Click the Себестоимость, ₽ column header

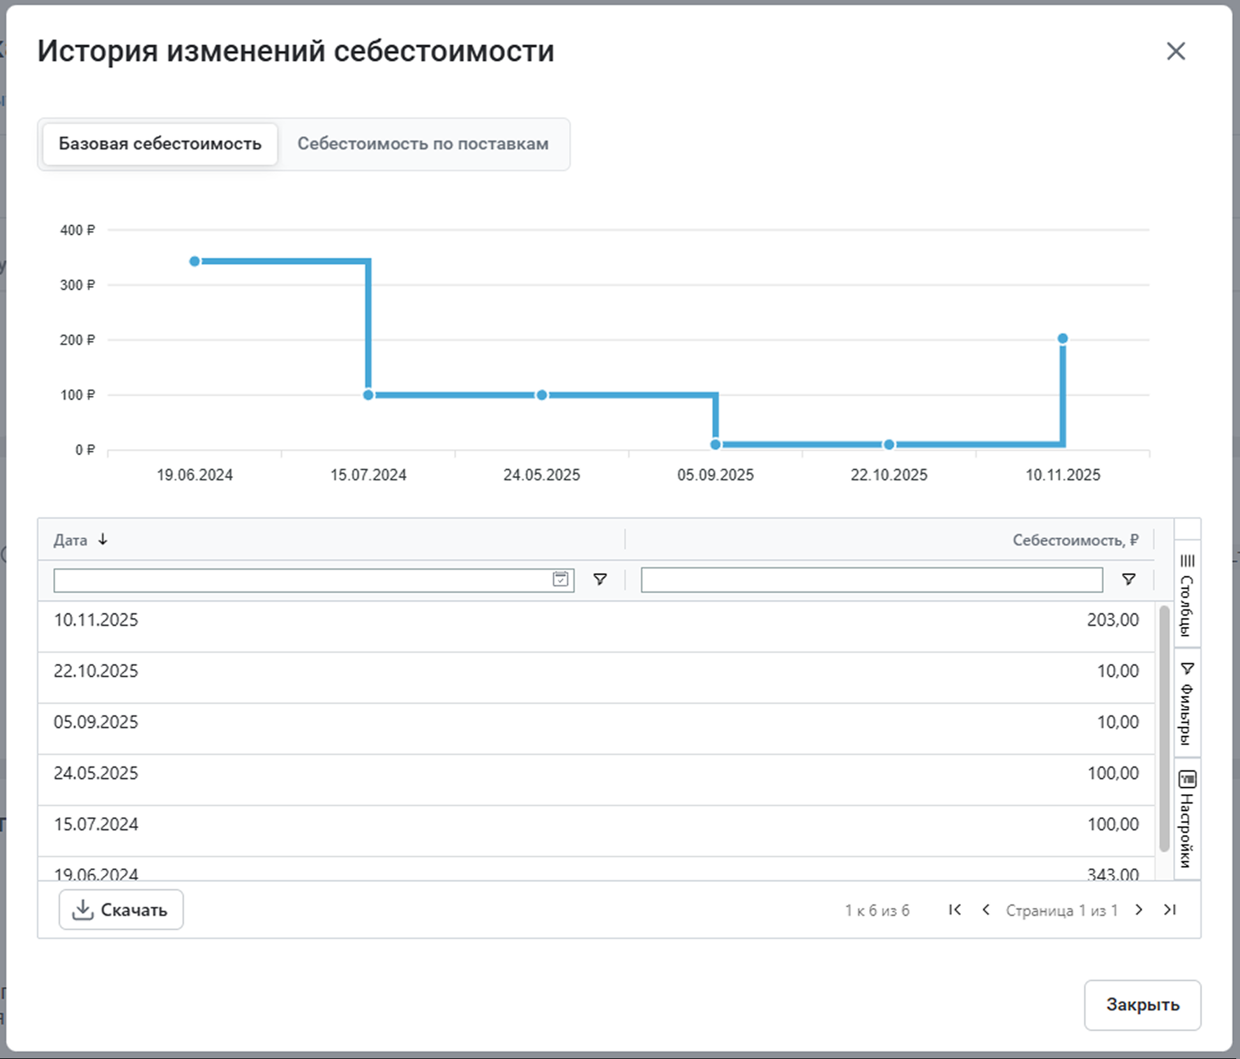click(x=1075, y=540)
